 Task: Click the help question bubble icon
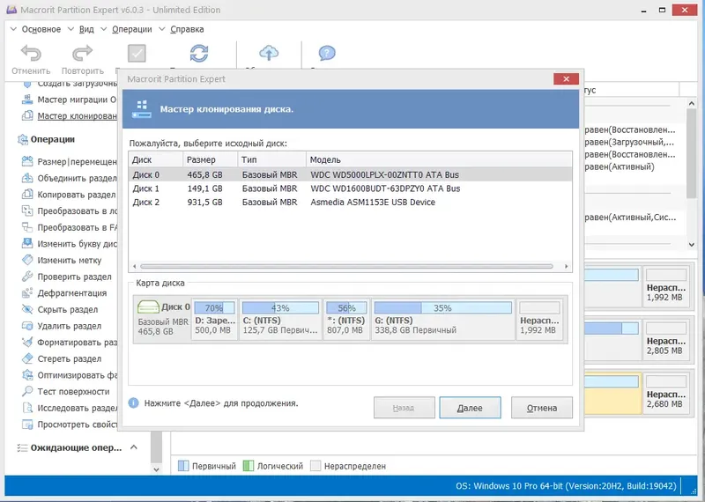click(327, 53)
